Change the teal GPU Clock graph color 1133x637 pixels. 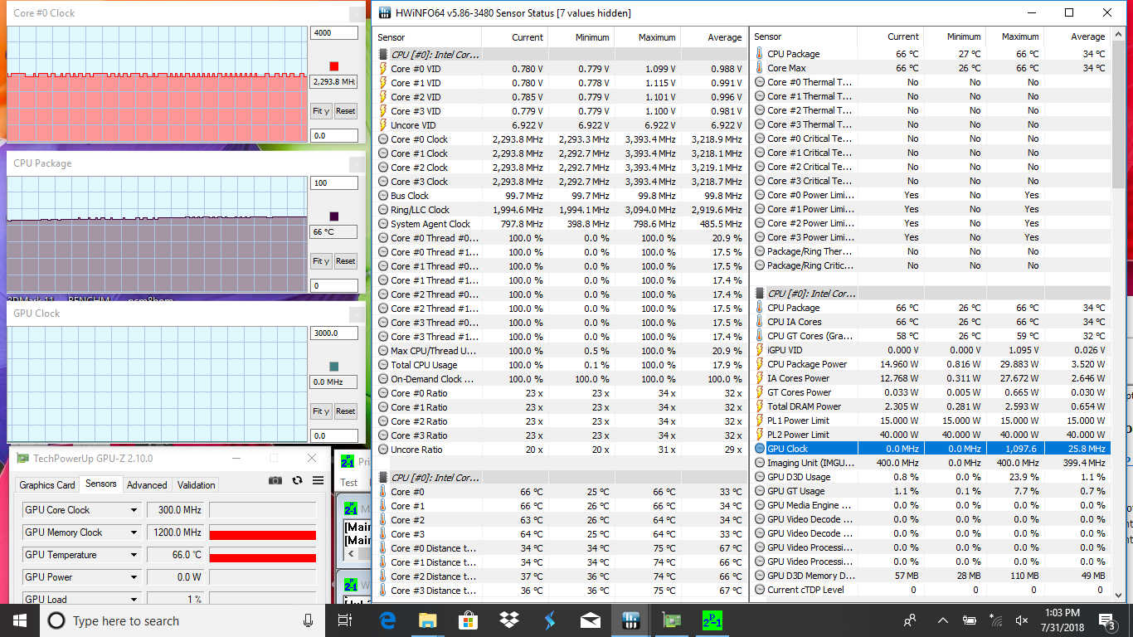point(334,367)
